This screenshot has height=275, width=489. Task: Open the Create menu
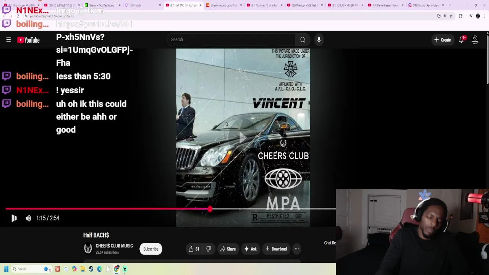(x=442, y=40)
